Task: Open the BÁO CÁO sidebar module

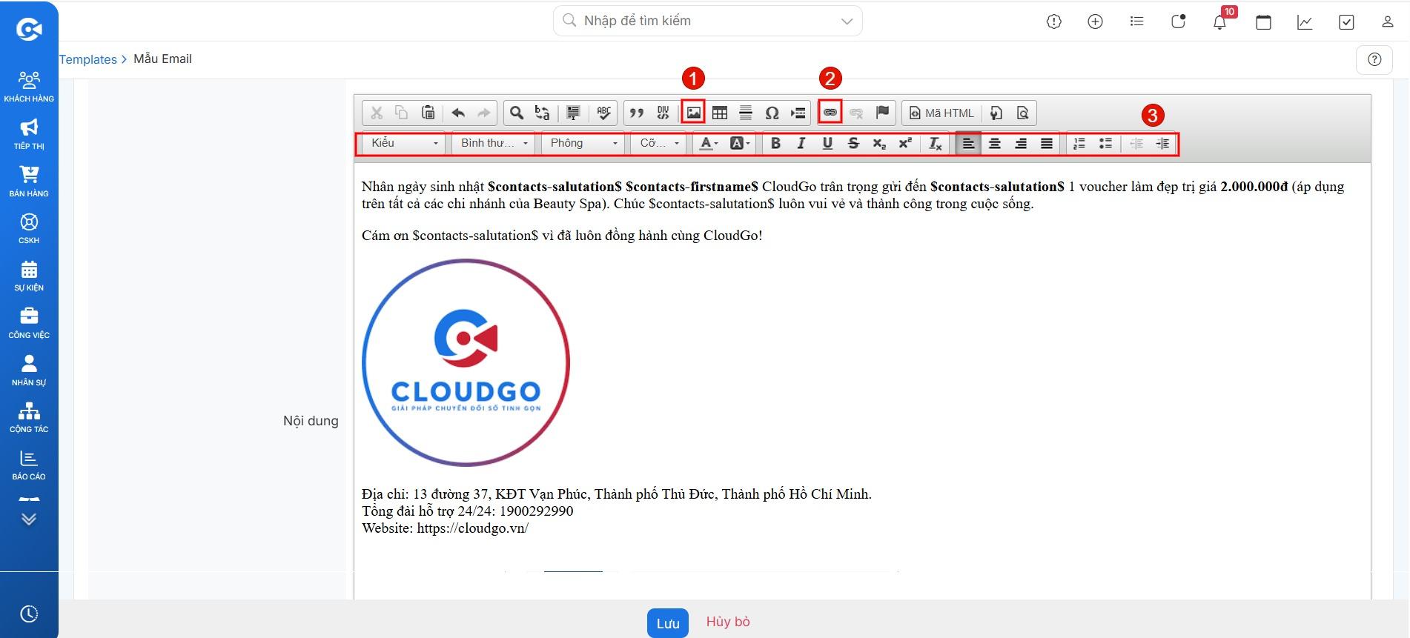Action: pos(29,465)
